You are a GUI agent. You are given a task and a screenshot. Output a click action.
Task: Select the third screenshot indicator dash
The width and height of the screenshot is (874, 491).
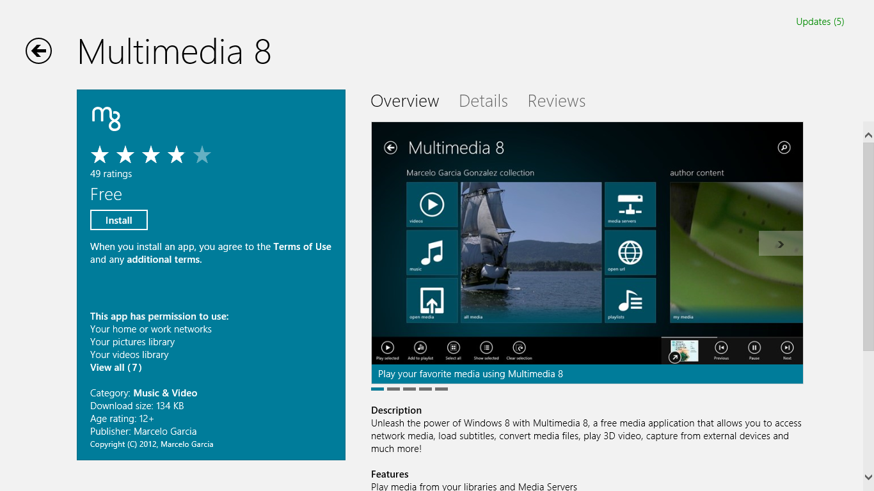pos(409,389)
